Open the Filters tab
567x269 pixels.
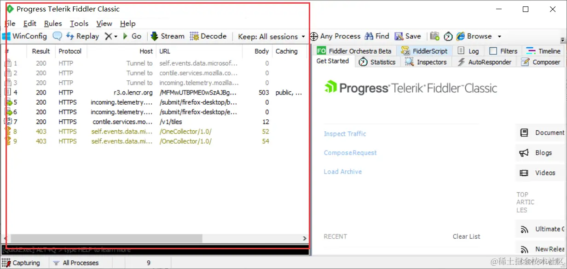[x=503, y=51]
